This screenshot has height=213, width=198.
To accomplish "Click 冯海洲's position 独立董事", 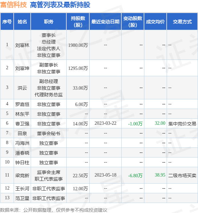I will pos(49,143).
